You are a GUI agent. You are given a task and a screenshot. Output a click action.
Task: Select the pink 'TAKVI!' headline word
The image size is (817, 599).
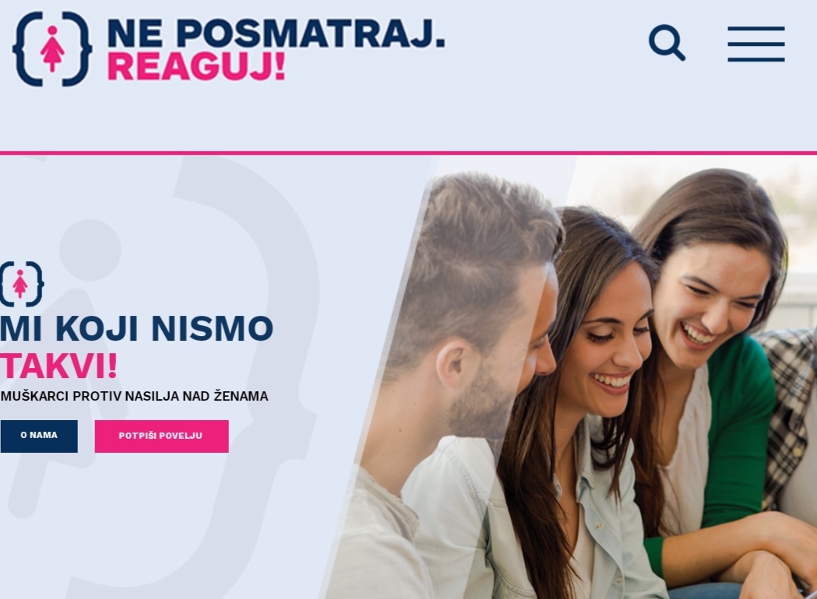click(58, 366)
